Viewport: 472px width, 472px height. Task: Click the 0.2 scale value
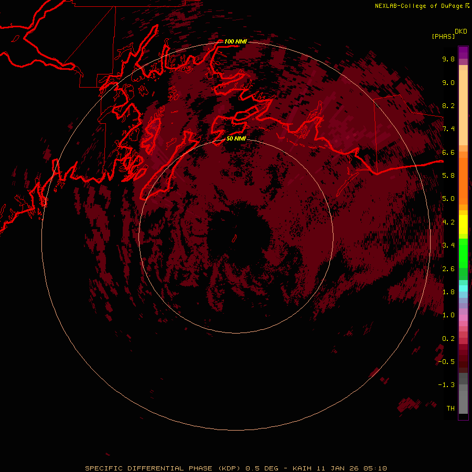point(448,338)
